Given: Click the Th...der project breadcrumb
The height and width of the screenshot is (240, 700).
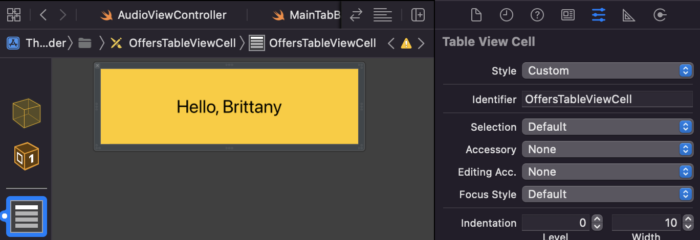Looking at the screenshot, I should (x=46, y=43).
